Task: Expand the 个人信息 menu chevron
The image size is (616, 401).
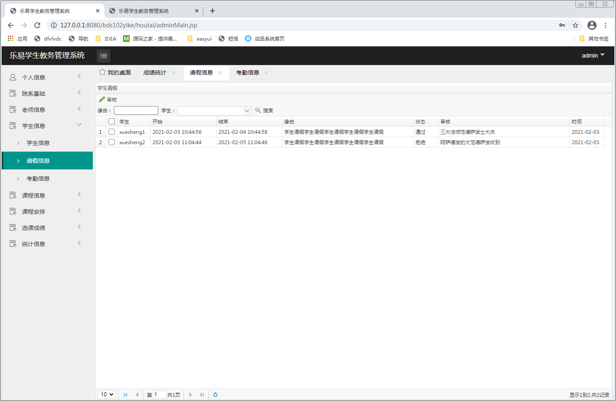Action: 80,76
